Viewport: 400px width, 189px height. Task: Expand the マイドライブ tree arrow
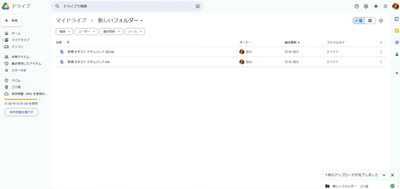pyautogui.click(x=3, y=40)
